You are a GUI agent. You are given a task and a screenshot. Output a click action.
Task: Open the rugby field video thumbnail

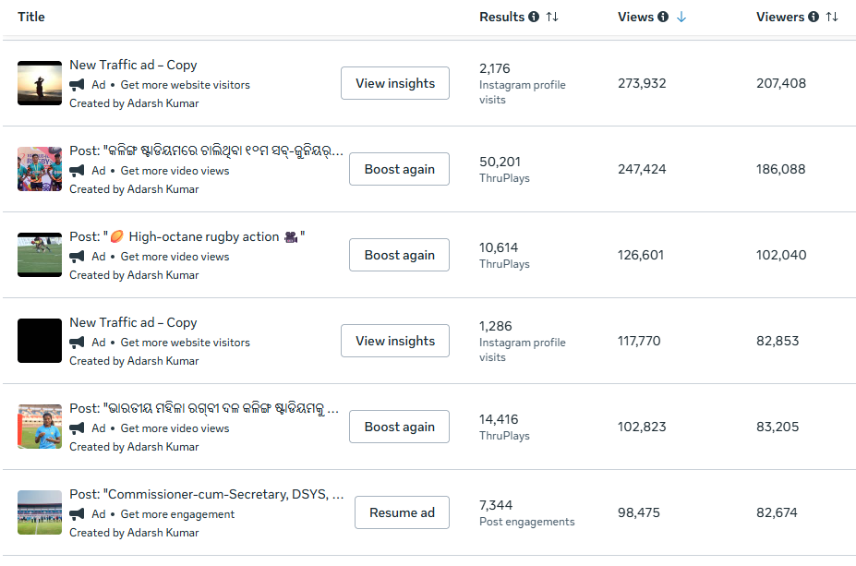click(x=40, y=255)
